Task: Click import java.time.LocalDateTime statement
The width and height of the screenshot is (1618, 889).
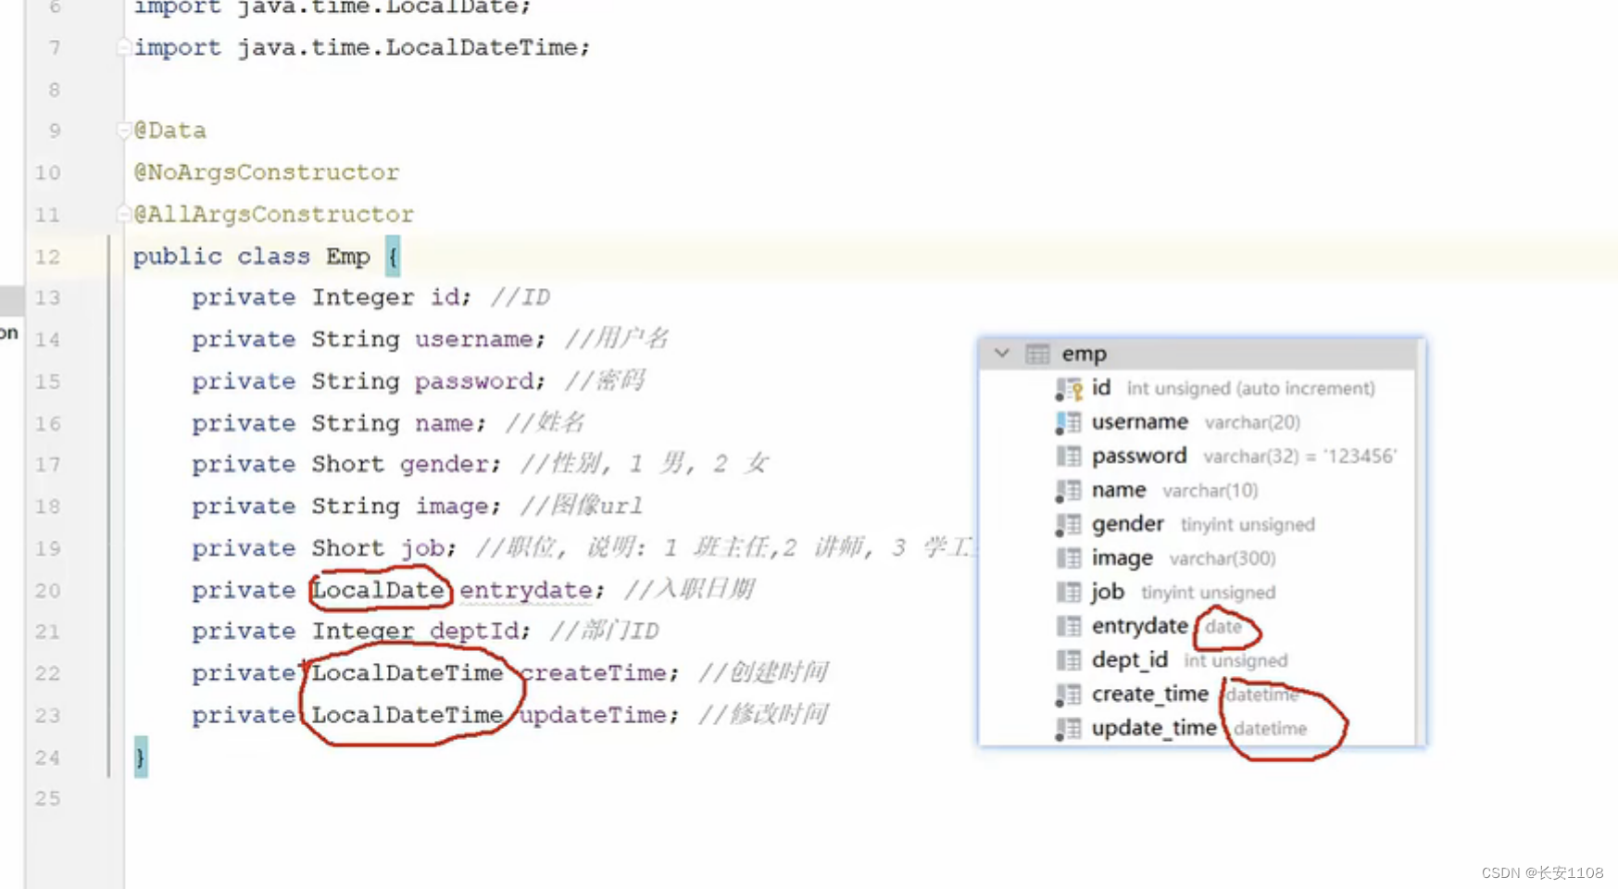Action: click(x=361, y=47)
